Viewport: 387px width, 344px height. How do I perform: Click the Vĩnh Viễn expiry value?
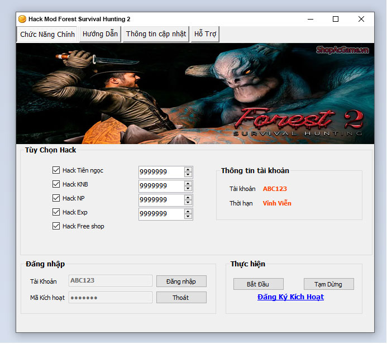point(277,203)
